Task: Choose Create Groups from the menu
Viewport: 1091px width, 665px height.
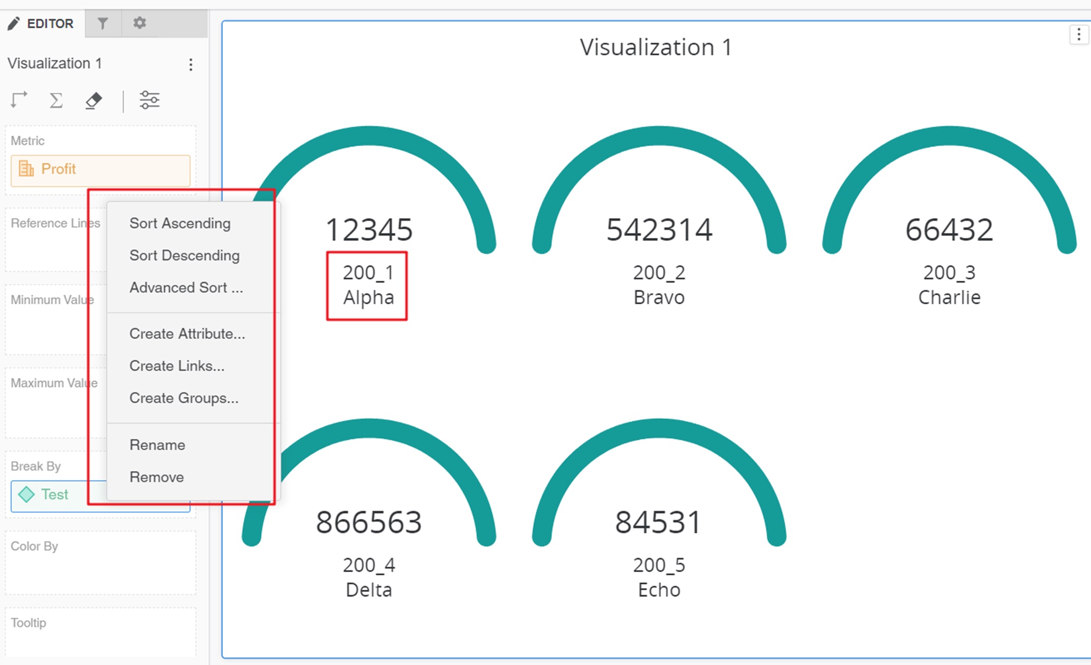Action: (184, 398)
